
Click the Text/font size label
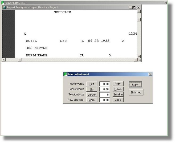pos(76,95)
